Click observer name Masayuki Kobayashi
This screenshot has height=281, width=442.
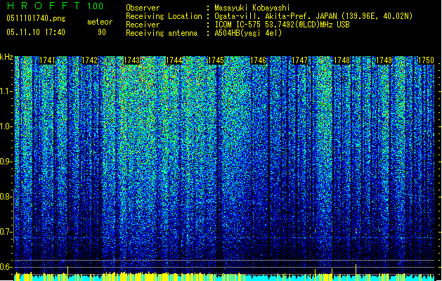point(252,8)
